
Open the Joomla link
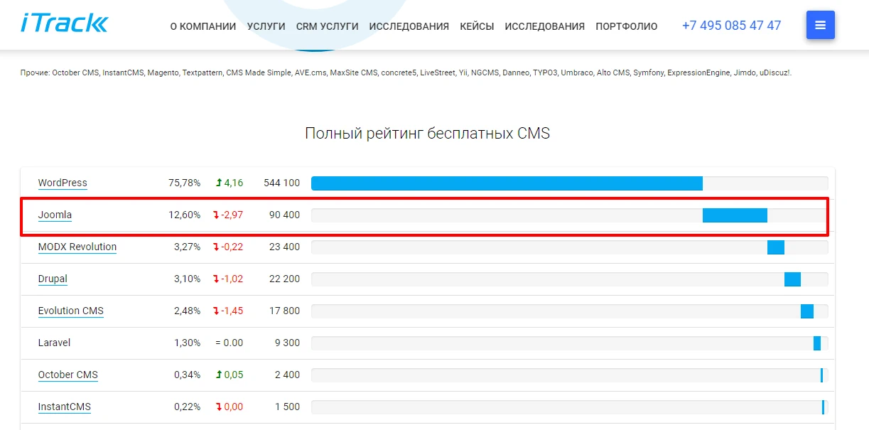55,215
